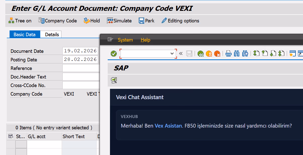Switch to the Details tab
303x155 pixels.
tap(51, 34)
